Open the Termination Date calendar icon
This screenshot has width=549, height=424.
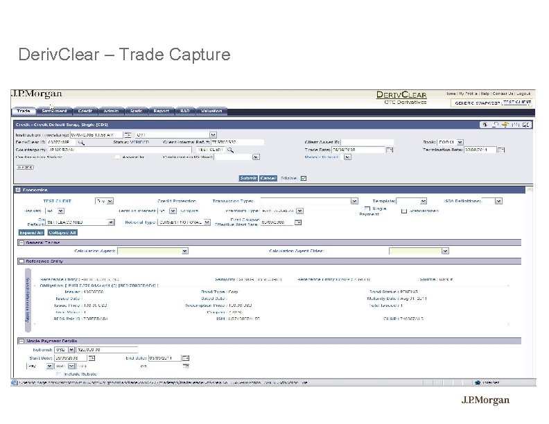coord(501,150)
